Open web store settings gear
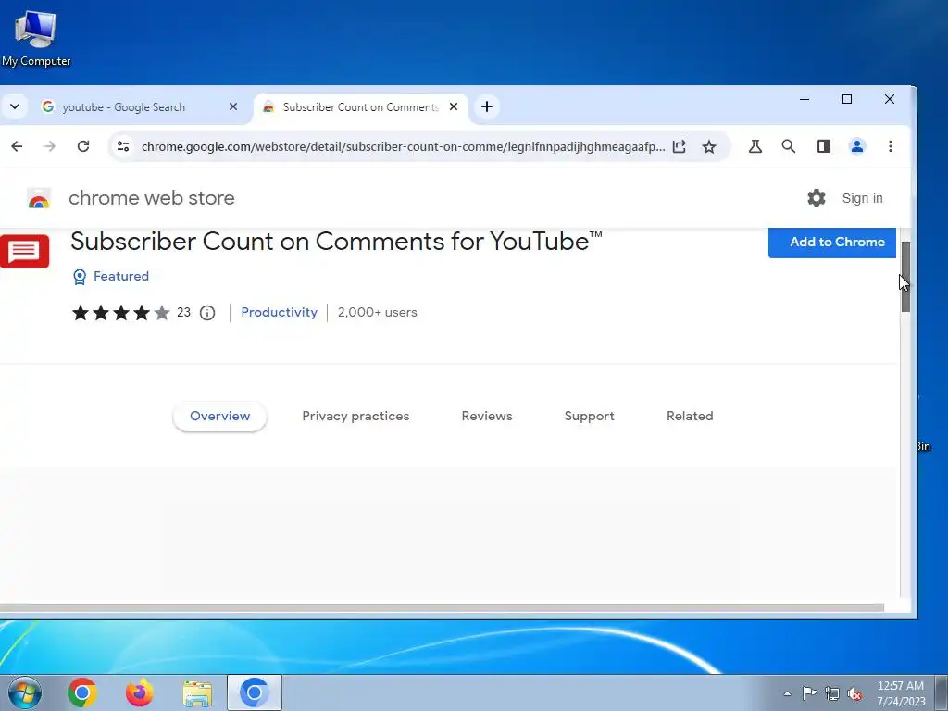Image resolution: width=948 pixels, height=711 pixels. click(817, 198)
